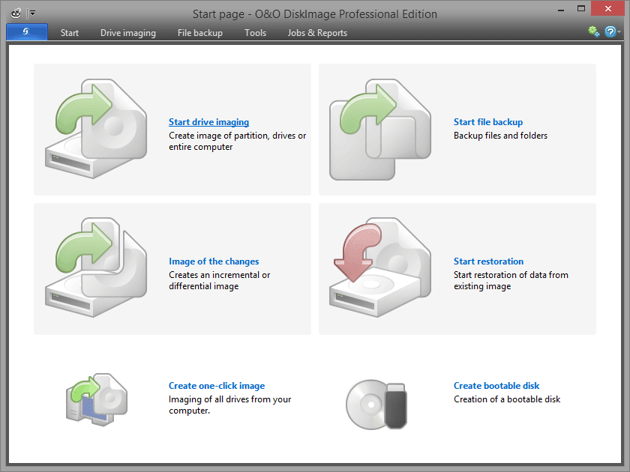This screenshot has height=472, width=630.
Task: Switch to the Start tab
Action: coord(70,33)
